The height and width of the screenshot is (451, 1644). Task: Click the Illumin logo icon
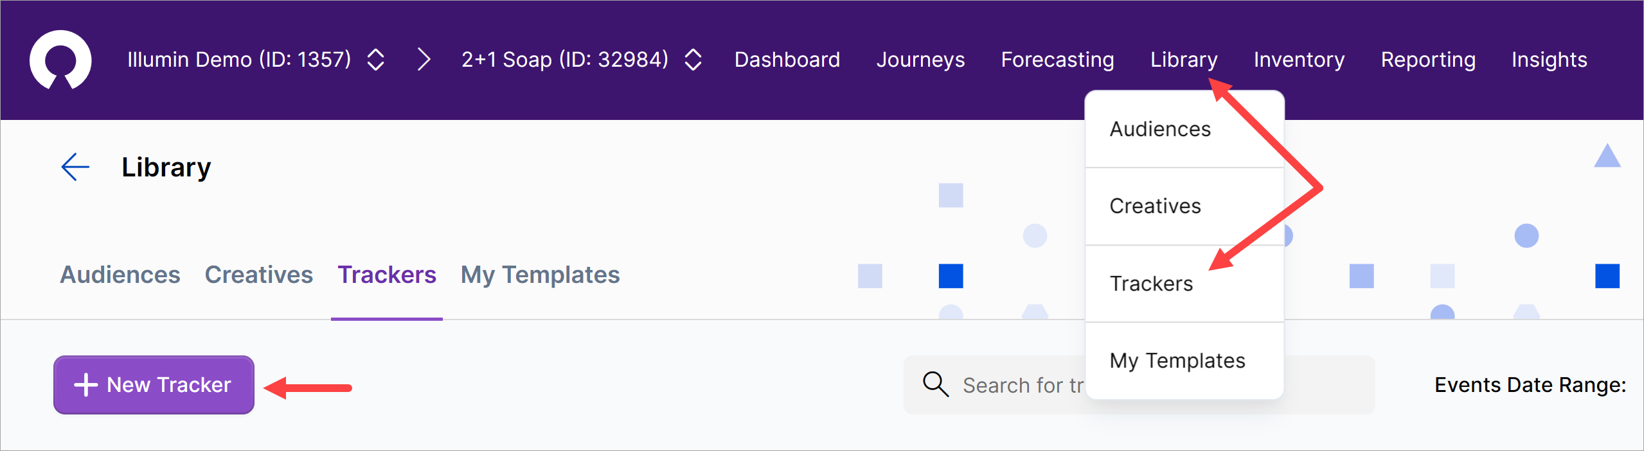click(x=60, y=60)
